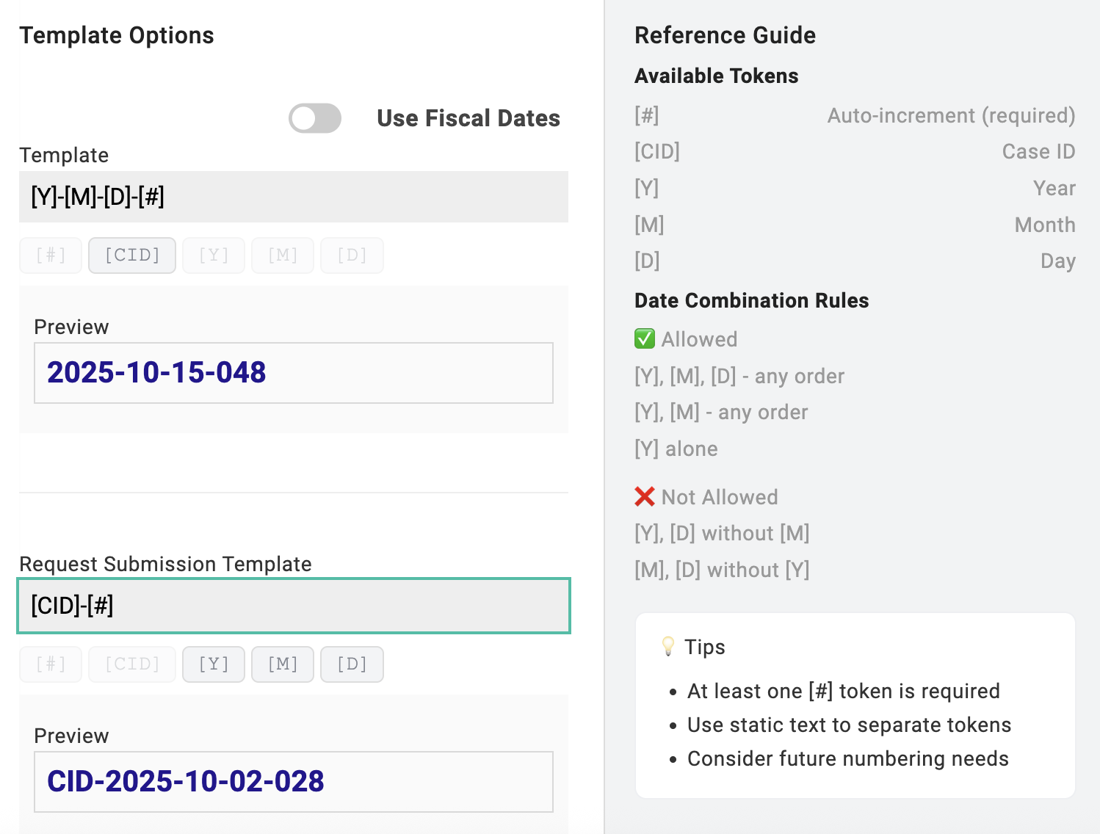Click the [Y] token under Template
The height and width of the screenshot is (834, 1100).
click(x=214, y=255)
